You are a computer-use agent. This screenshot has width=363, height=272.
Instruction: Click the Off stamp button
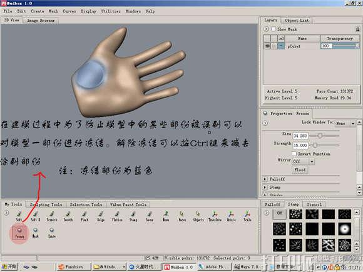(279, 214)
